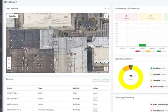Click the Building 1 map marker
This screenshot has width=168, height=112.
click(x=29, y=49)
